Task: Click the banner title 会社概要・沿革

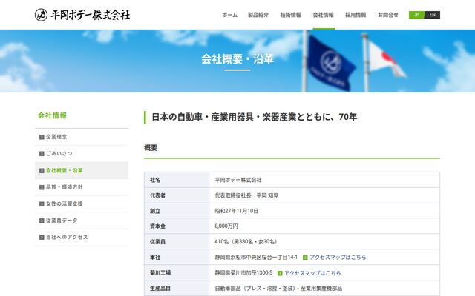Action: pyautogui.click(x=237, y=59)
